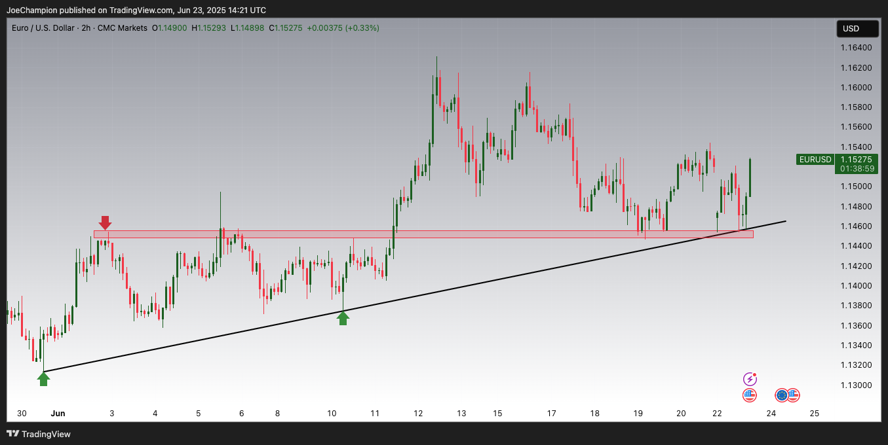Open the purple lightning news event icon
Screen dimensions: 888x445
(x=750, y=379)
